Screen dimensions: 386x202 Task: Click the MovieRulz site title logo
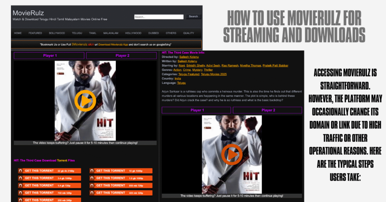tap(28, 13)
